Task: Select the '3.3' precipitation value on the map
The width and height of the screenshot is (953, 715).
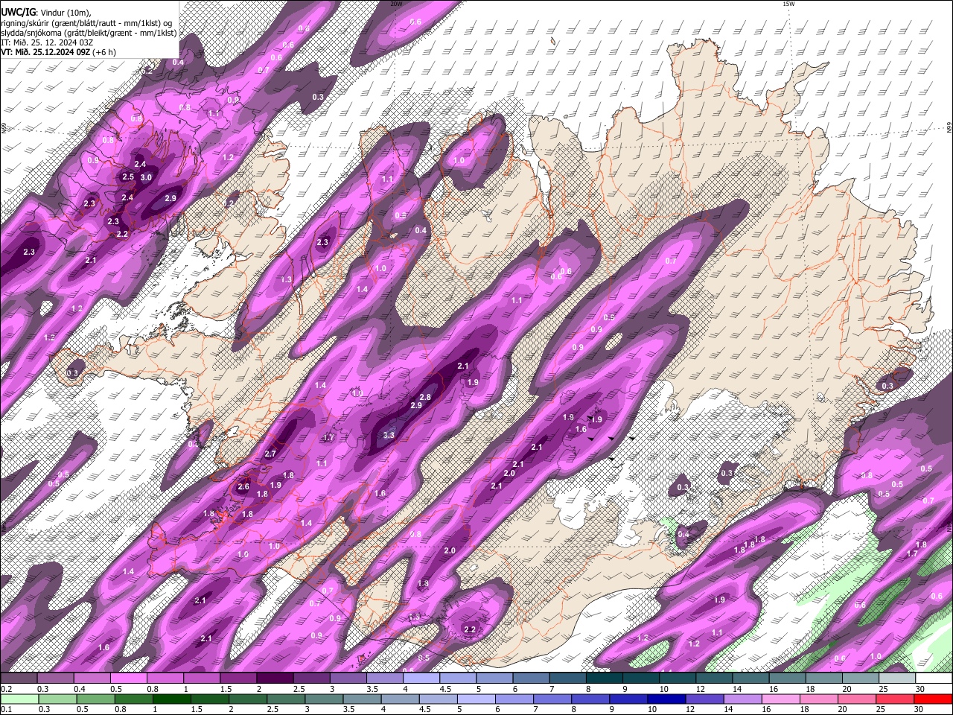Action: tap(389, 435)
